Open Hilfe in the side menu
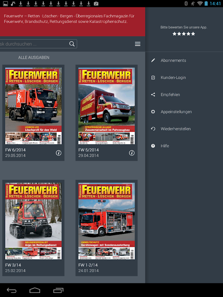223x297 pixels. pos(184,146)
